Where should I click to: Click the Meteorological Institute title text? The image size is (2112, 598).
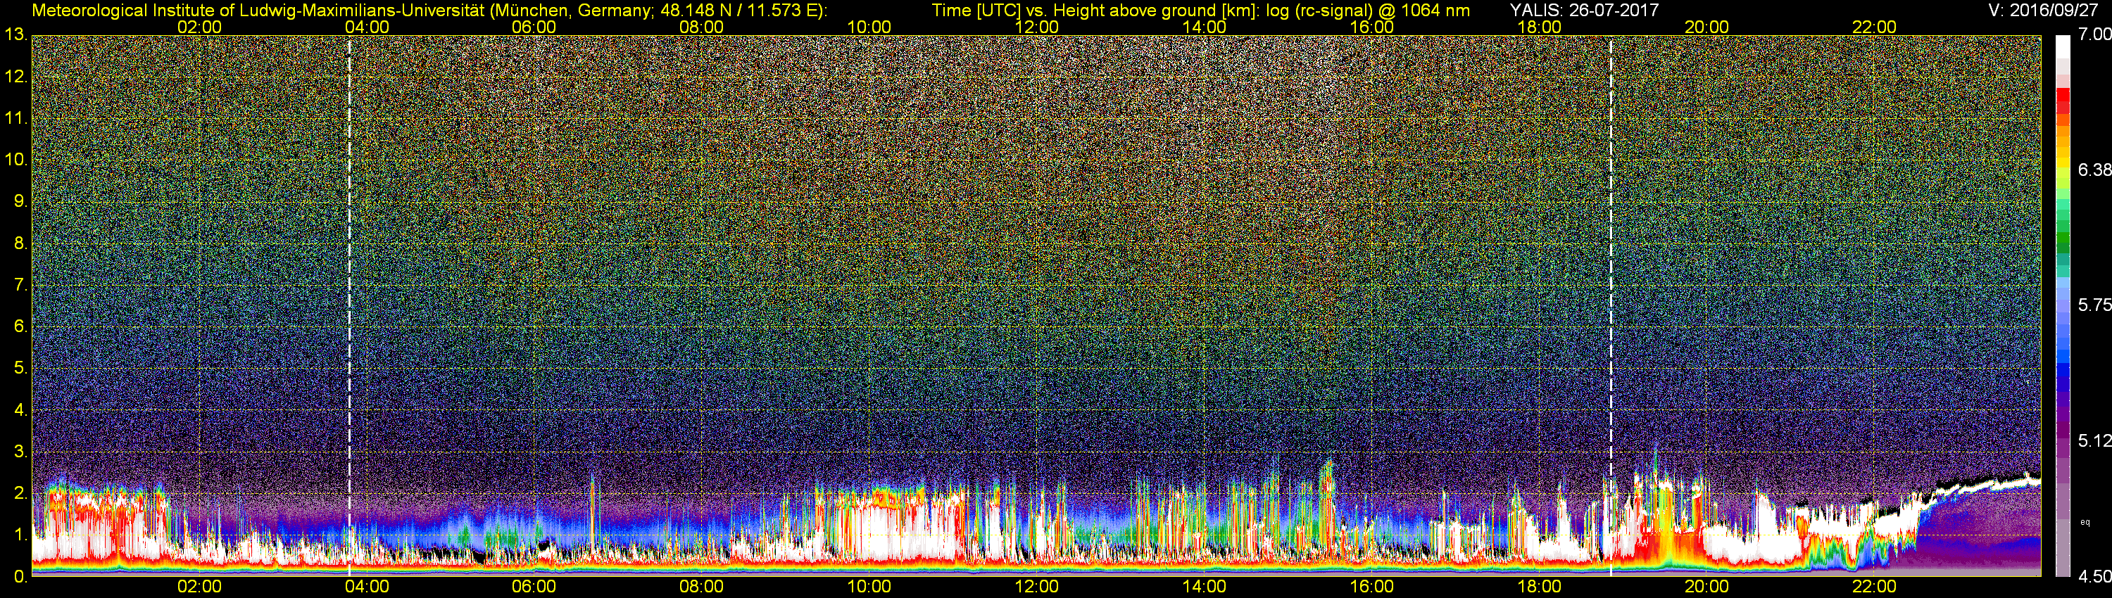coord(429,11)
